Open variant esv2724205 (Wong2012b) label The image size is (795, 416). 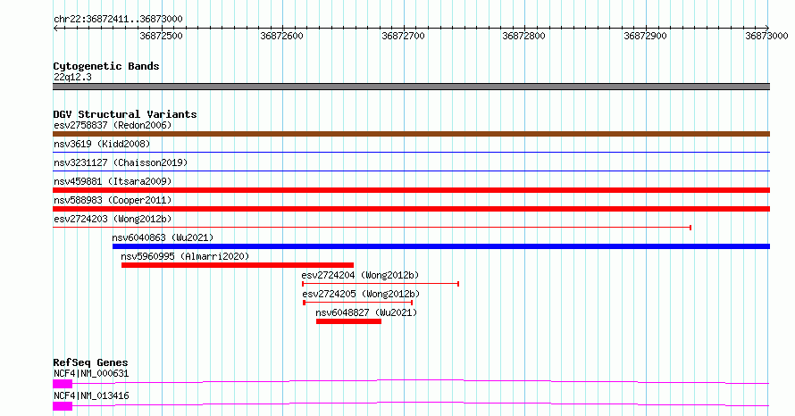361,294
